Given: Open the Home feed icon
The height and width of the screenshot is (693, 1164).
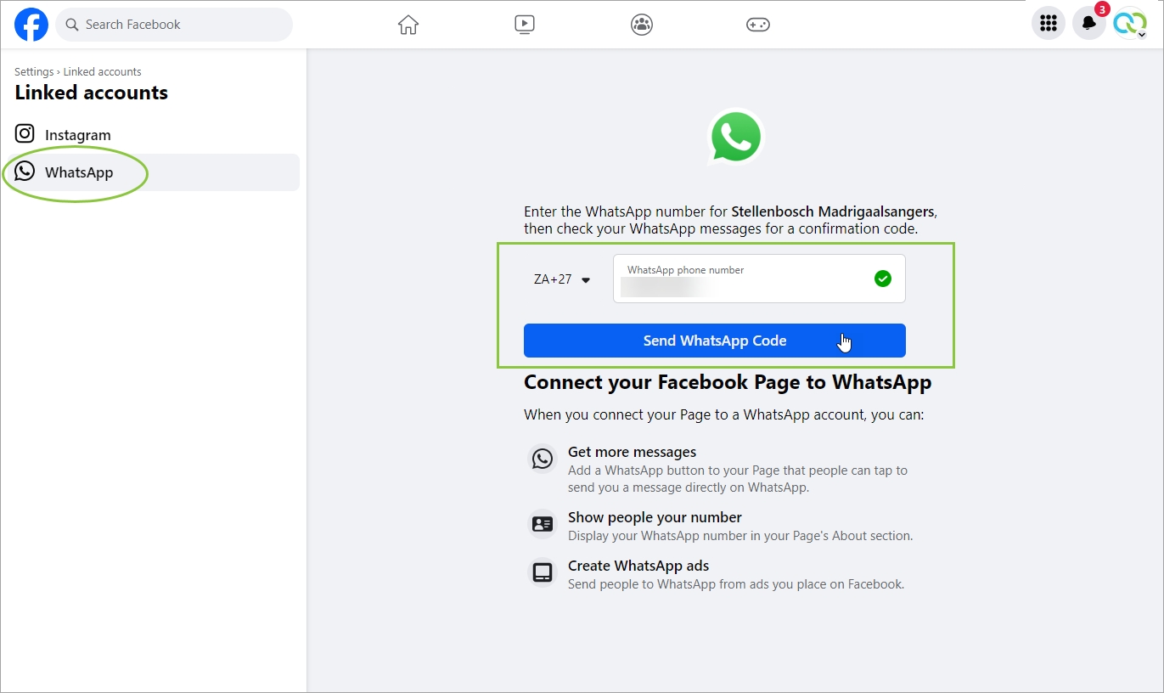Looking at the screenshot, I should (x=408, y=25).
